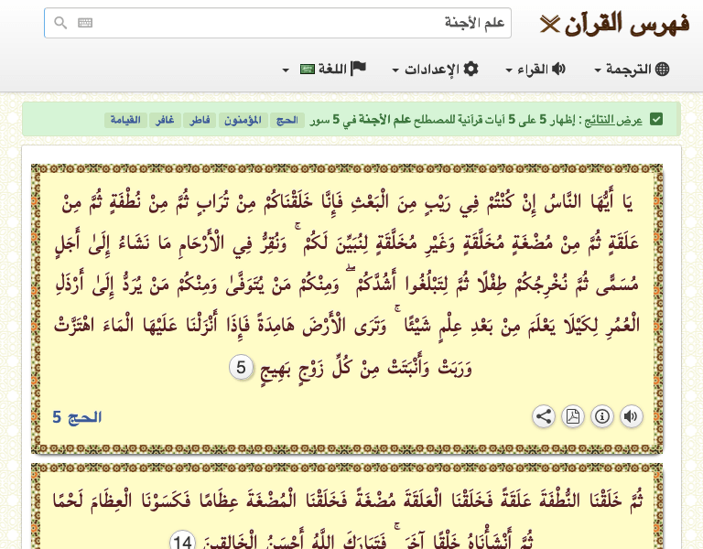This screenshot has height=549, width=703.
Task: Click the speaker icon next to القراء
Action: point(558,69)
